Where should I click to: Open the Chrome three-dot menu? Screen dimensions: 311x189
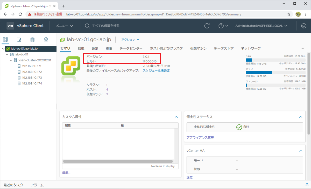pyautogui.click(x=306, y=14)
